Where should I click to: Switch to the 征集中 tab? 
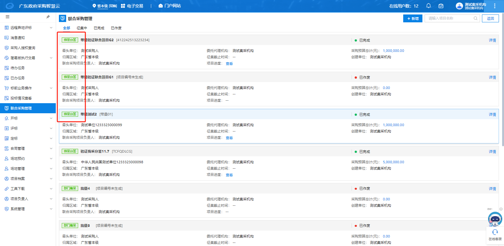[82, 28]
